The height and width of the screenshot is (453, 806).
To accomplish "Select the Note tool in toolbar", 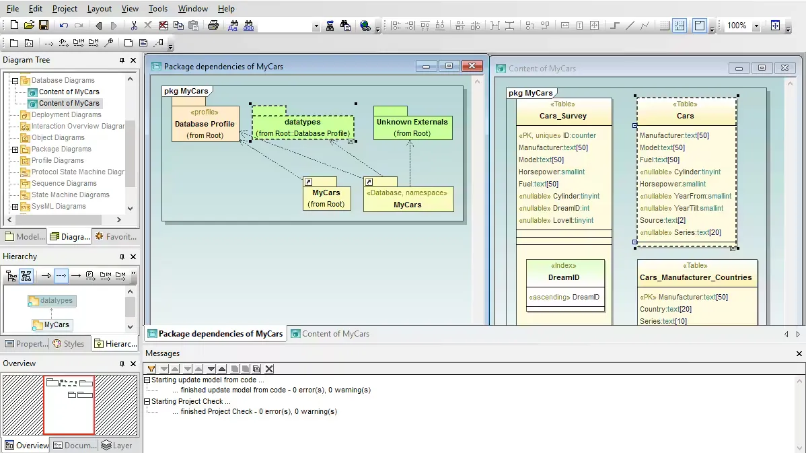I will 143,42.
